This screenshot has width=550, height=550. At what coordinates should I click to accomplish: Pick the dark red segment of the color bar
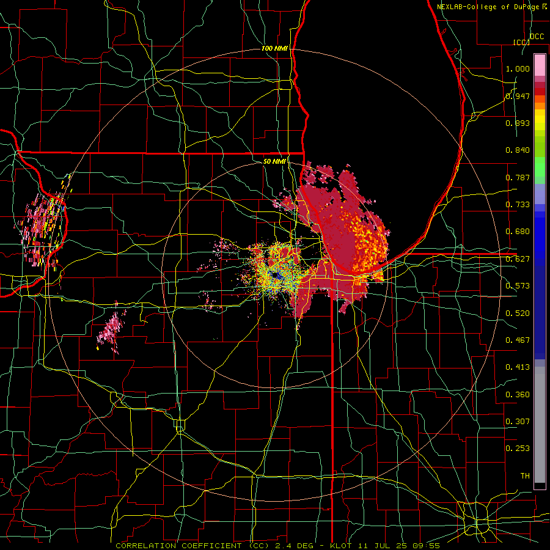(540, 85)
